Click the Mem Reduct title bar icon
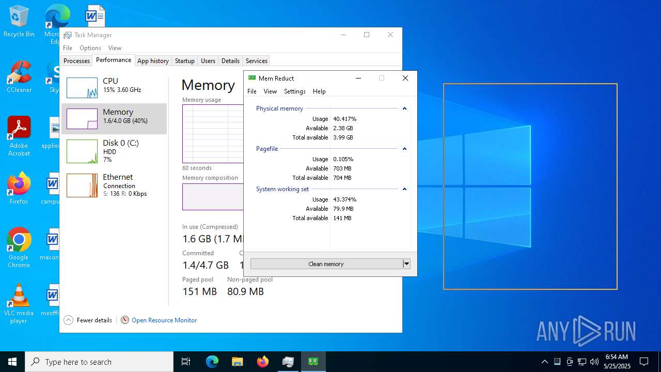661x372 pixels. [x=252, y=78]
